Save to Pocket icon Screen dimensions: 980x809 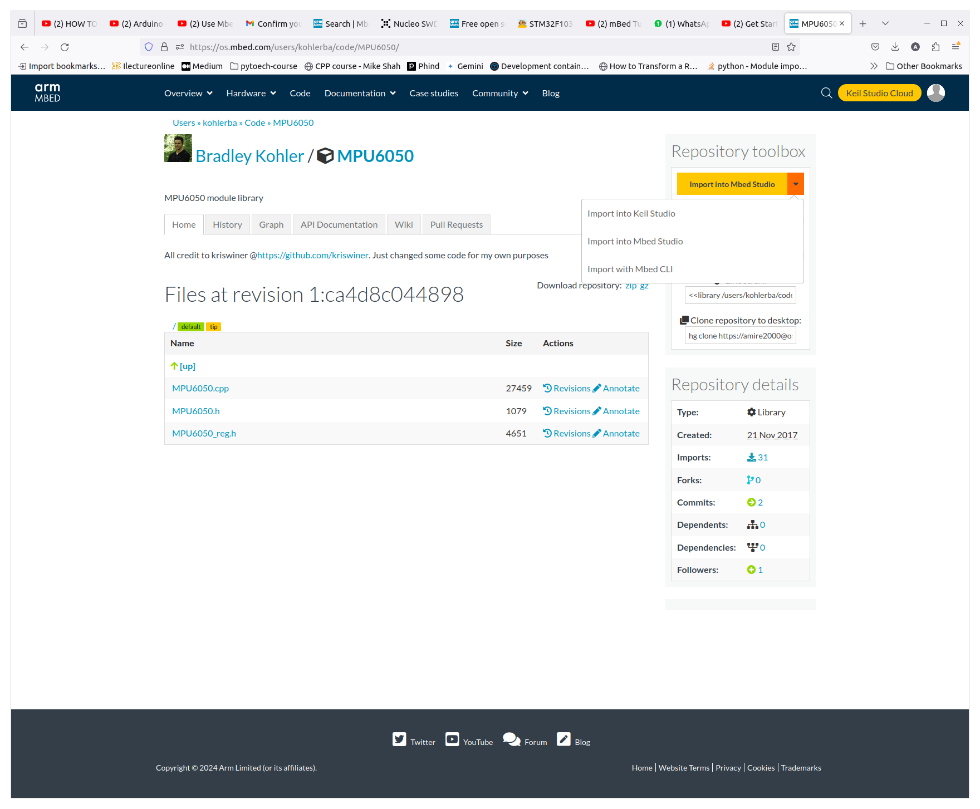pyautogui.click(x=875, y=47)
